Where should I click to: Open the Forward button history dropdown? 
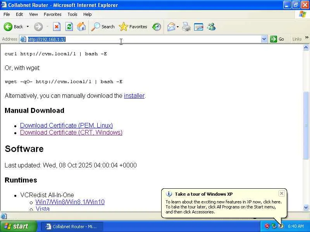click(x=47, y=27)
